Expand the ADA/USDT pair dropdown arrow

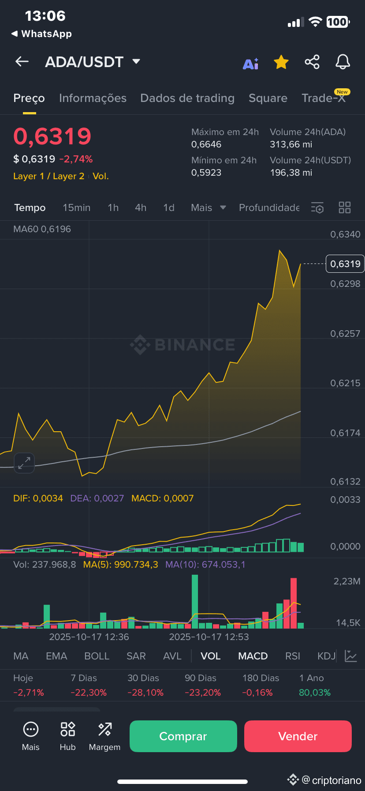tap(136, 61)
